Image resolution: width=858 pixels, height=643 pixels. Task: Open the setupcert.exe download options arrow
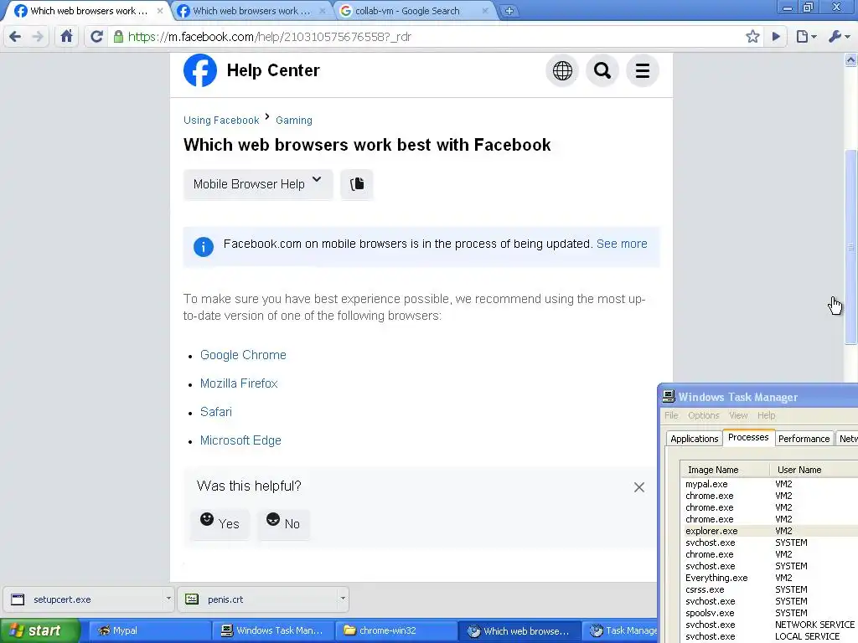coord(168,599)
